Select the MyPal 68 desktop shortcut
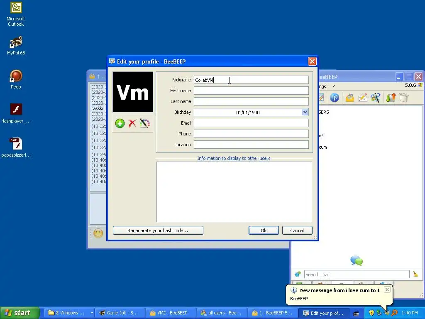Viewport: 425px width, 319px height. (16, 45)
